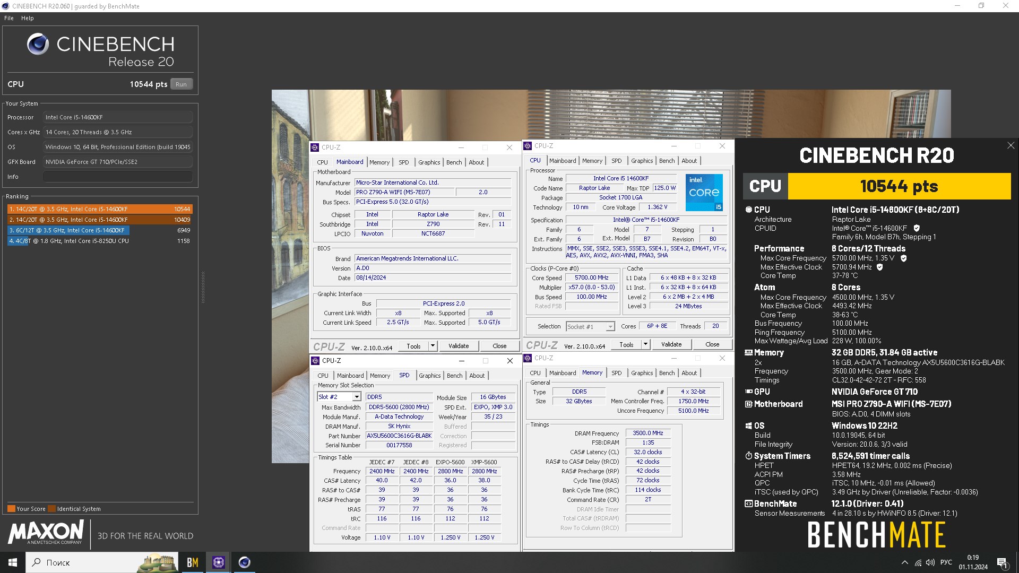Click the Your Score orange legend swatch
The image size is (1019, 573).
pos(11,508)
